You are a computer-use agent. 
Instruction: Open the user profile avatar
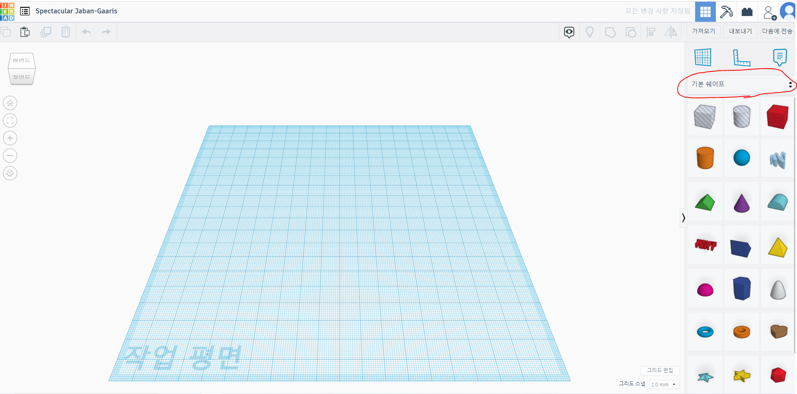pyautogui.click(x=789, y=12)
